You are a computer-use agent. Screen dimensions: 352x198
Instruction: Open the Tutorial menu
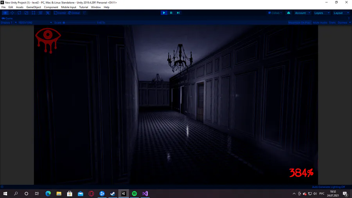(84, 7)
